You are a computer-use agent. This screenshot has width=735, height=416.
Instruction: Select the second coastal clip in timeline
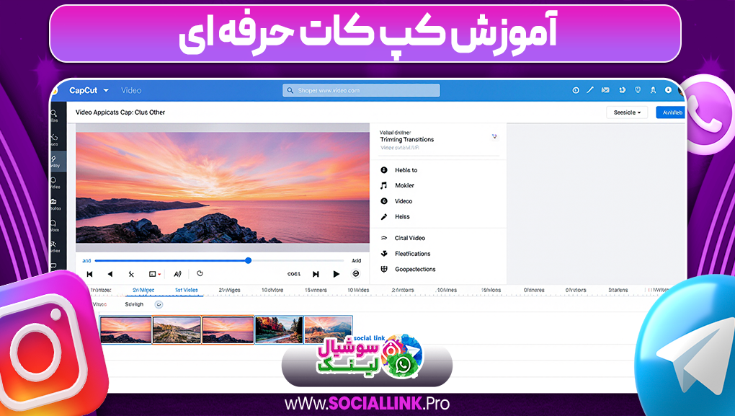point(177,329)
